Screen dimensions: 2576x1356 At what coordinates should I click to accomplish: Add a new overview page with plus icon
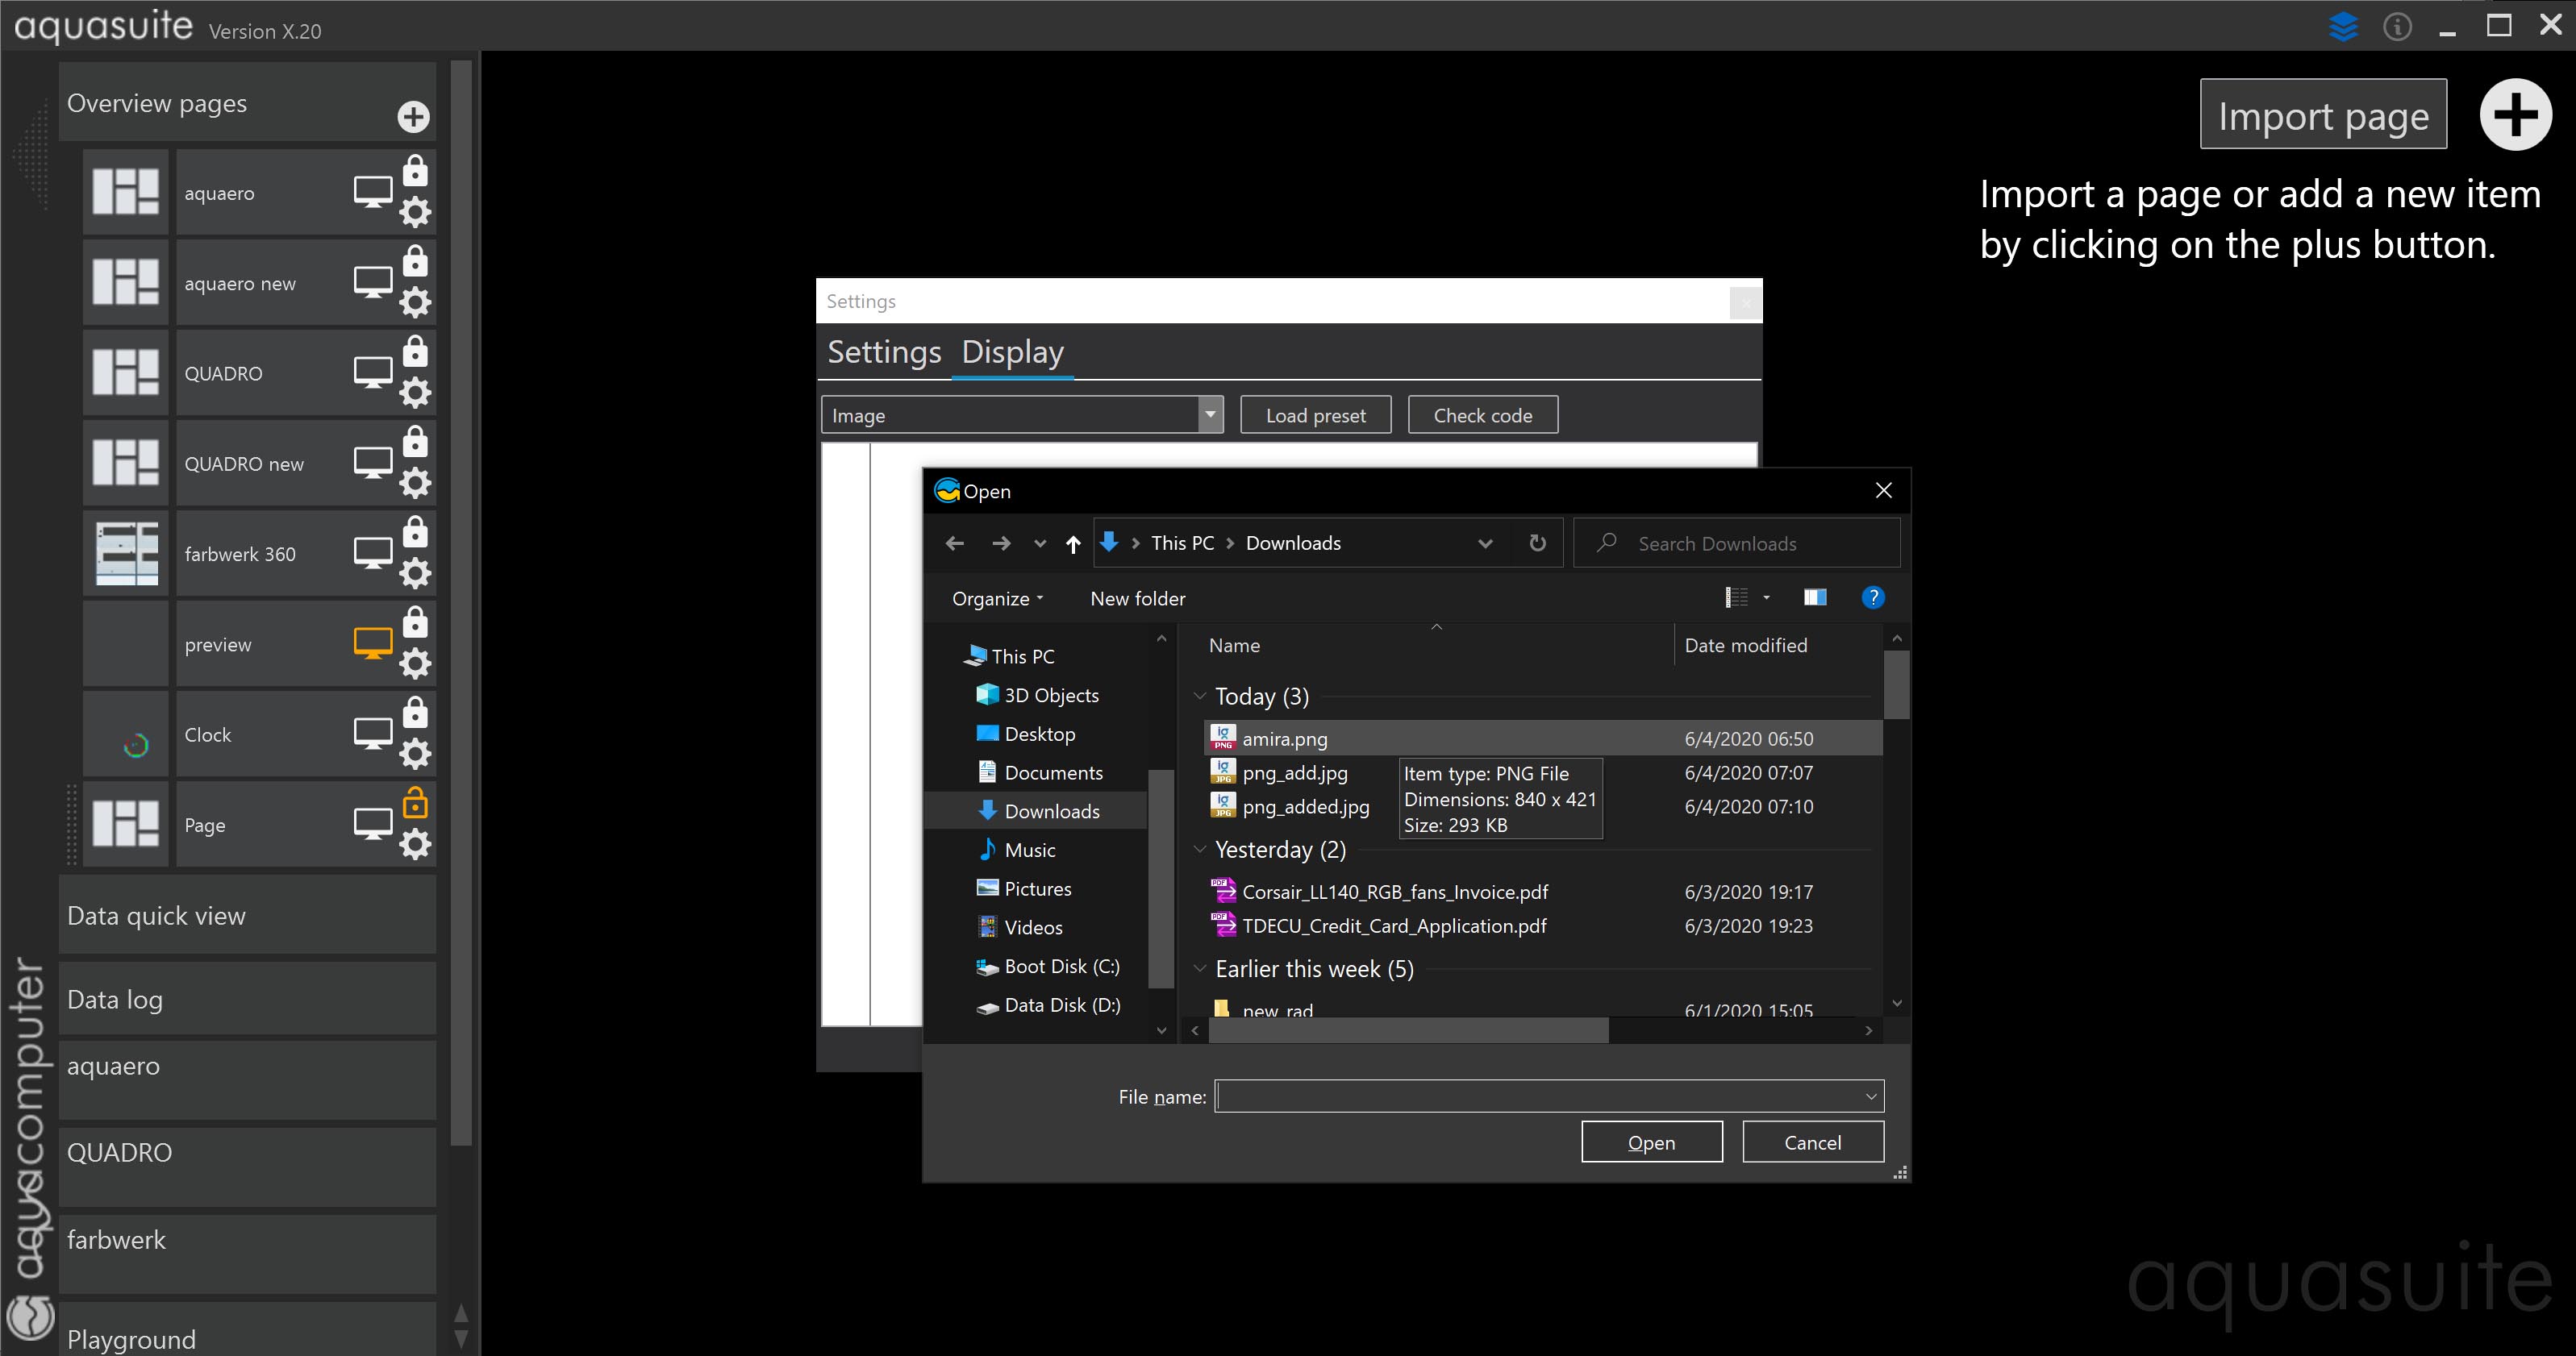coord(413,117)
